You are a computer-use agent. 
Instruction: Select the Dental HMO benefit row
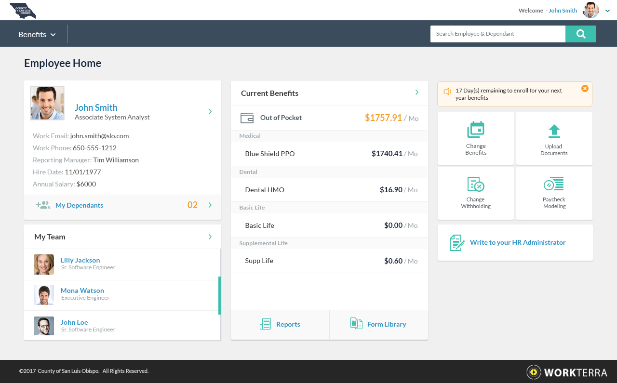[x=329, y=190]
